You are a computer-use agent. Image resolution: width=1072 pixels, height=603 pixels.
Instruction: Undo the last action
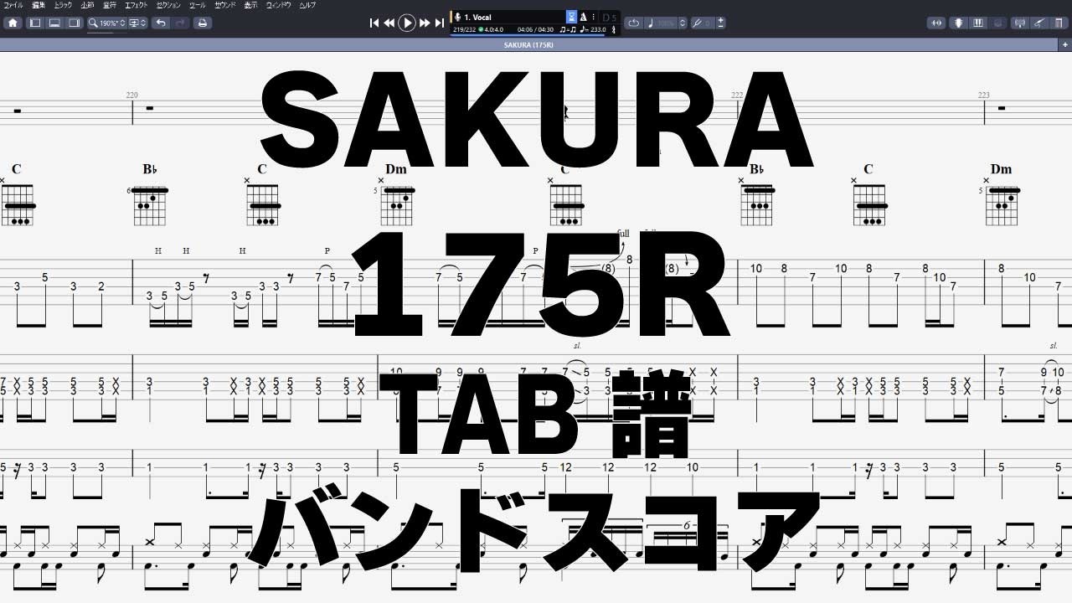tap(161, 23)
